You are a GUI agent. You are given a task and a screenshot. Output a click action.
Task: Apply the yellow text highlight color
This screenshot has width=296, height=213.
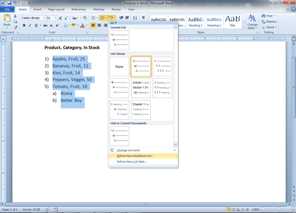pyautogui.click(x=73, y=25)
